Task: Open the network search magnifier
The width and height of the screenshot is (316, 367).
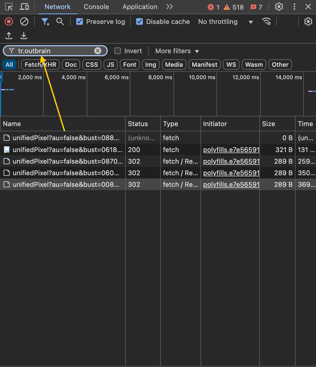Action: pos(60,22)
